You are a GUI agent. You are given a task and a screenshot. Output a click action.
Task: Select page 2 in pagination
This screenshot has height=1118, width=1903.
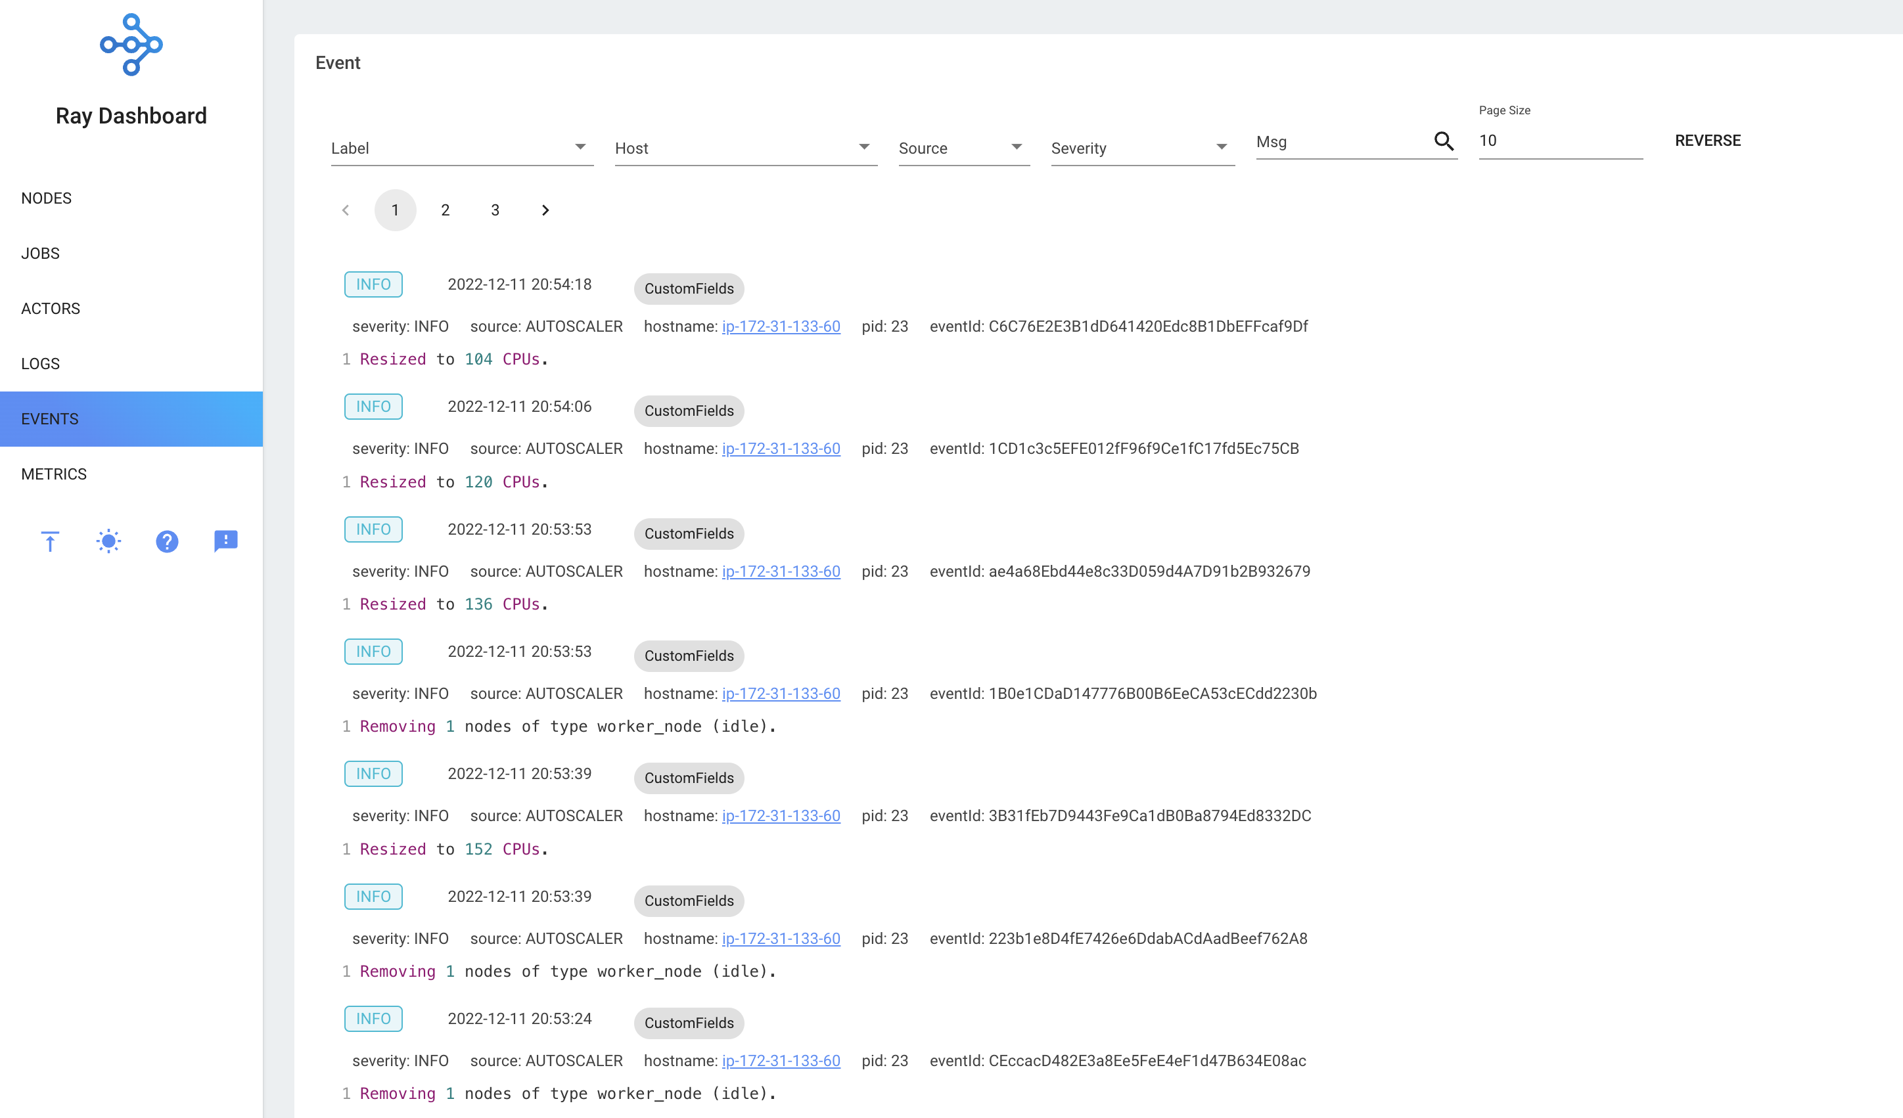[446, 210]
